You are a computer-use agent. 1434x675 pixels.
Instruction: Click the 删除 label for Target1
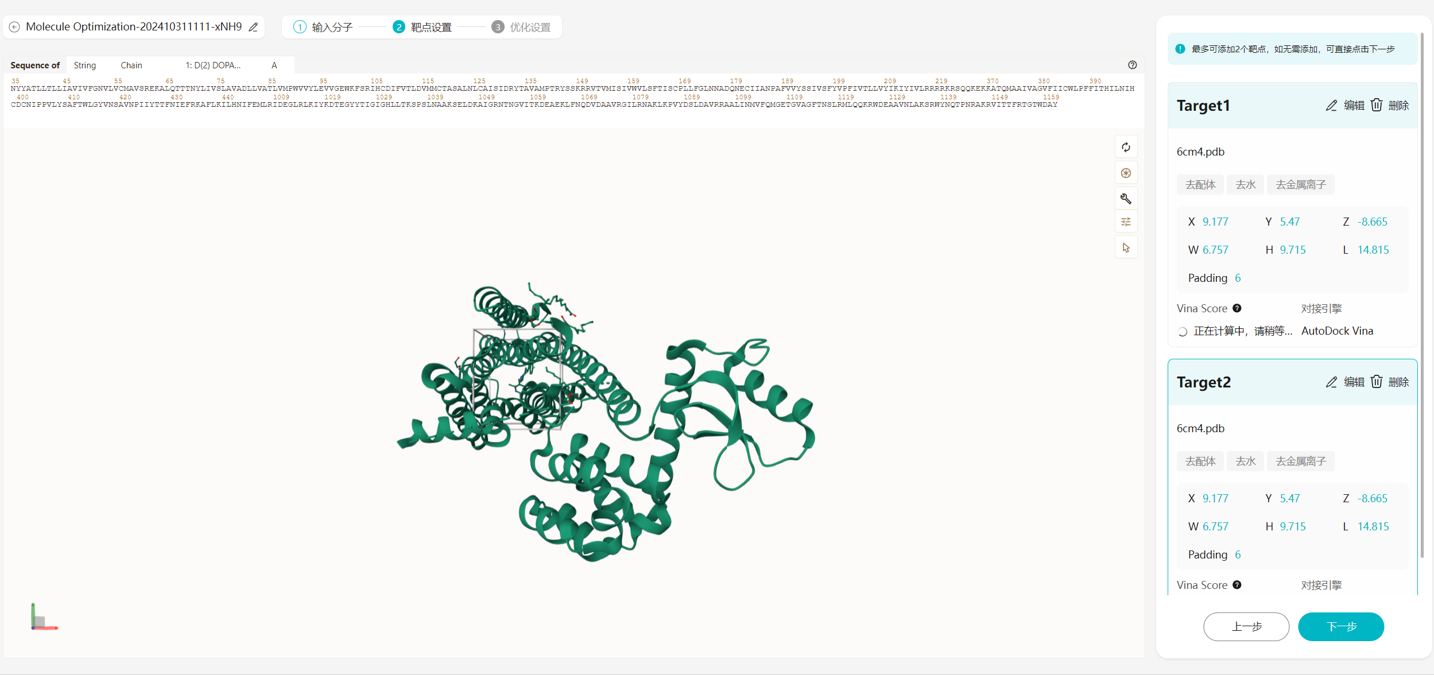pos(1398,106)
